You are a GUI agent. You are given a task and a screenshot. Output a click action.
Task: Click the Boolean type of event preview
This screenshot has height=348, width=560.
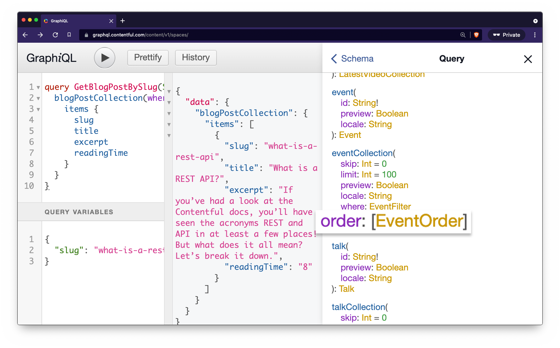click(x=392, y=114)
